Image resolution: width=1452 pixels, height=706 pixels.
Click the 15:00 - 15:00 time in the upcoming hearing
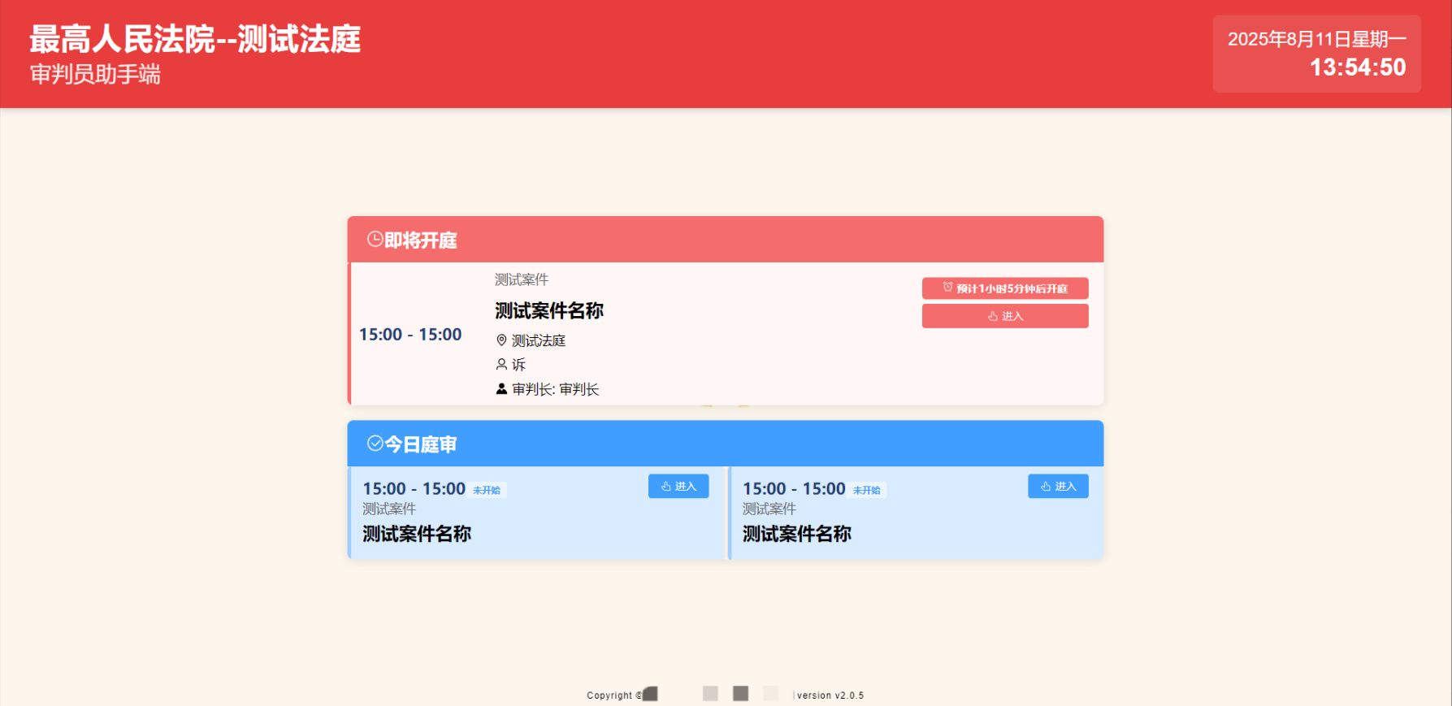coord(410,335)
